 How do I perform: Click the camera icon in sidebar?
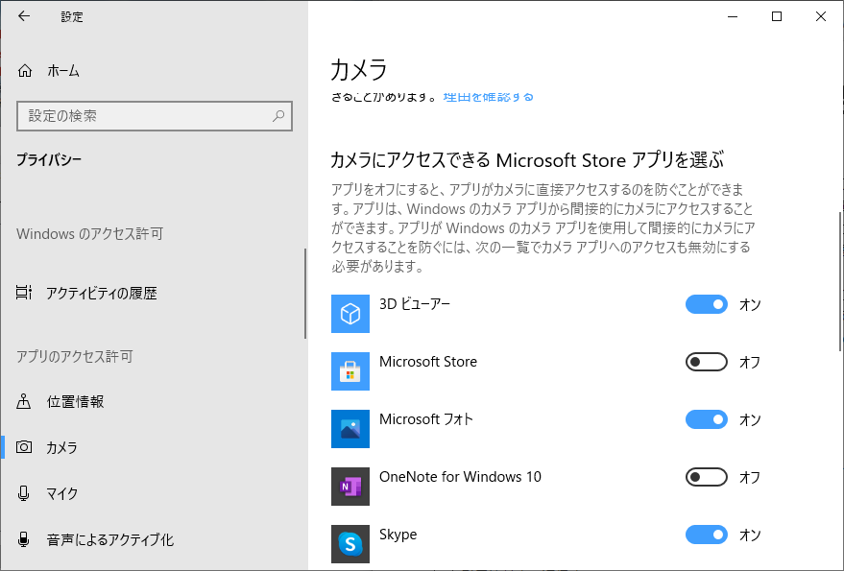[24, 447]
